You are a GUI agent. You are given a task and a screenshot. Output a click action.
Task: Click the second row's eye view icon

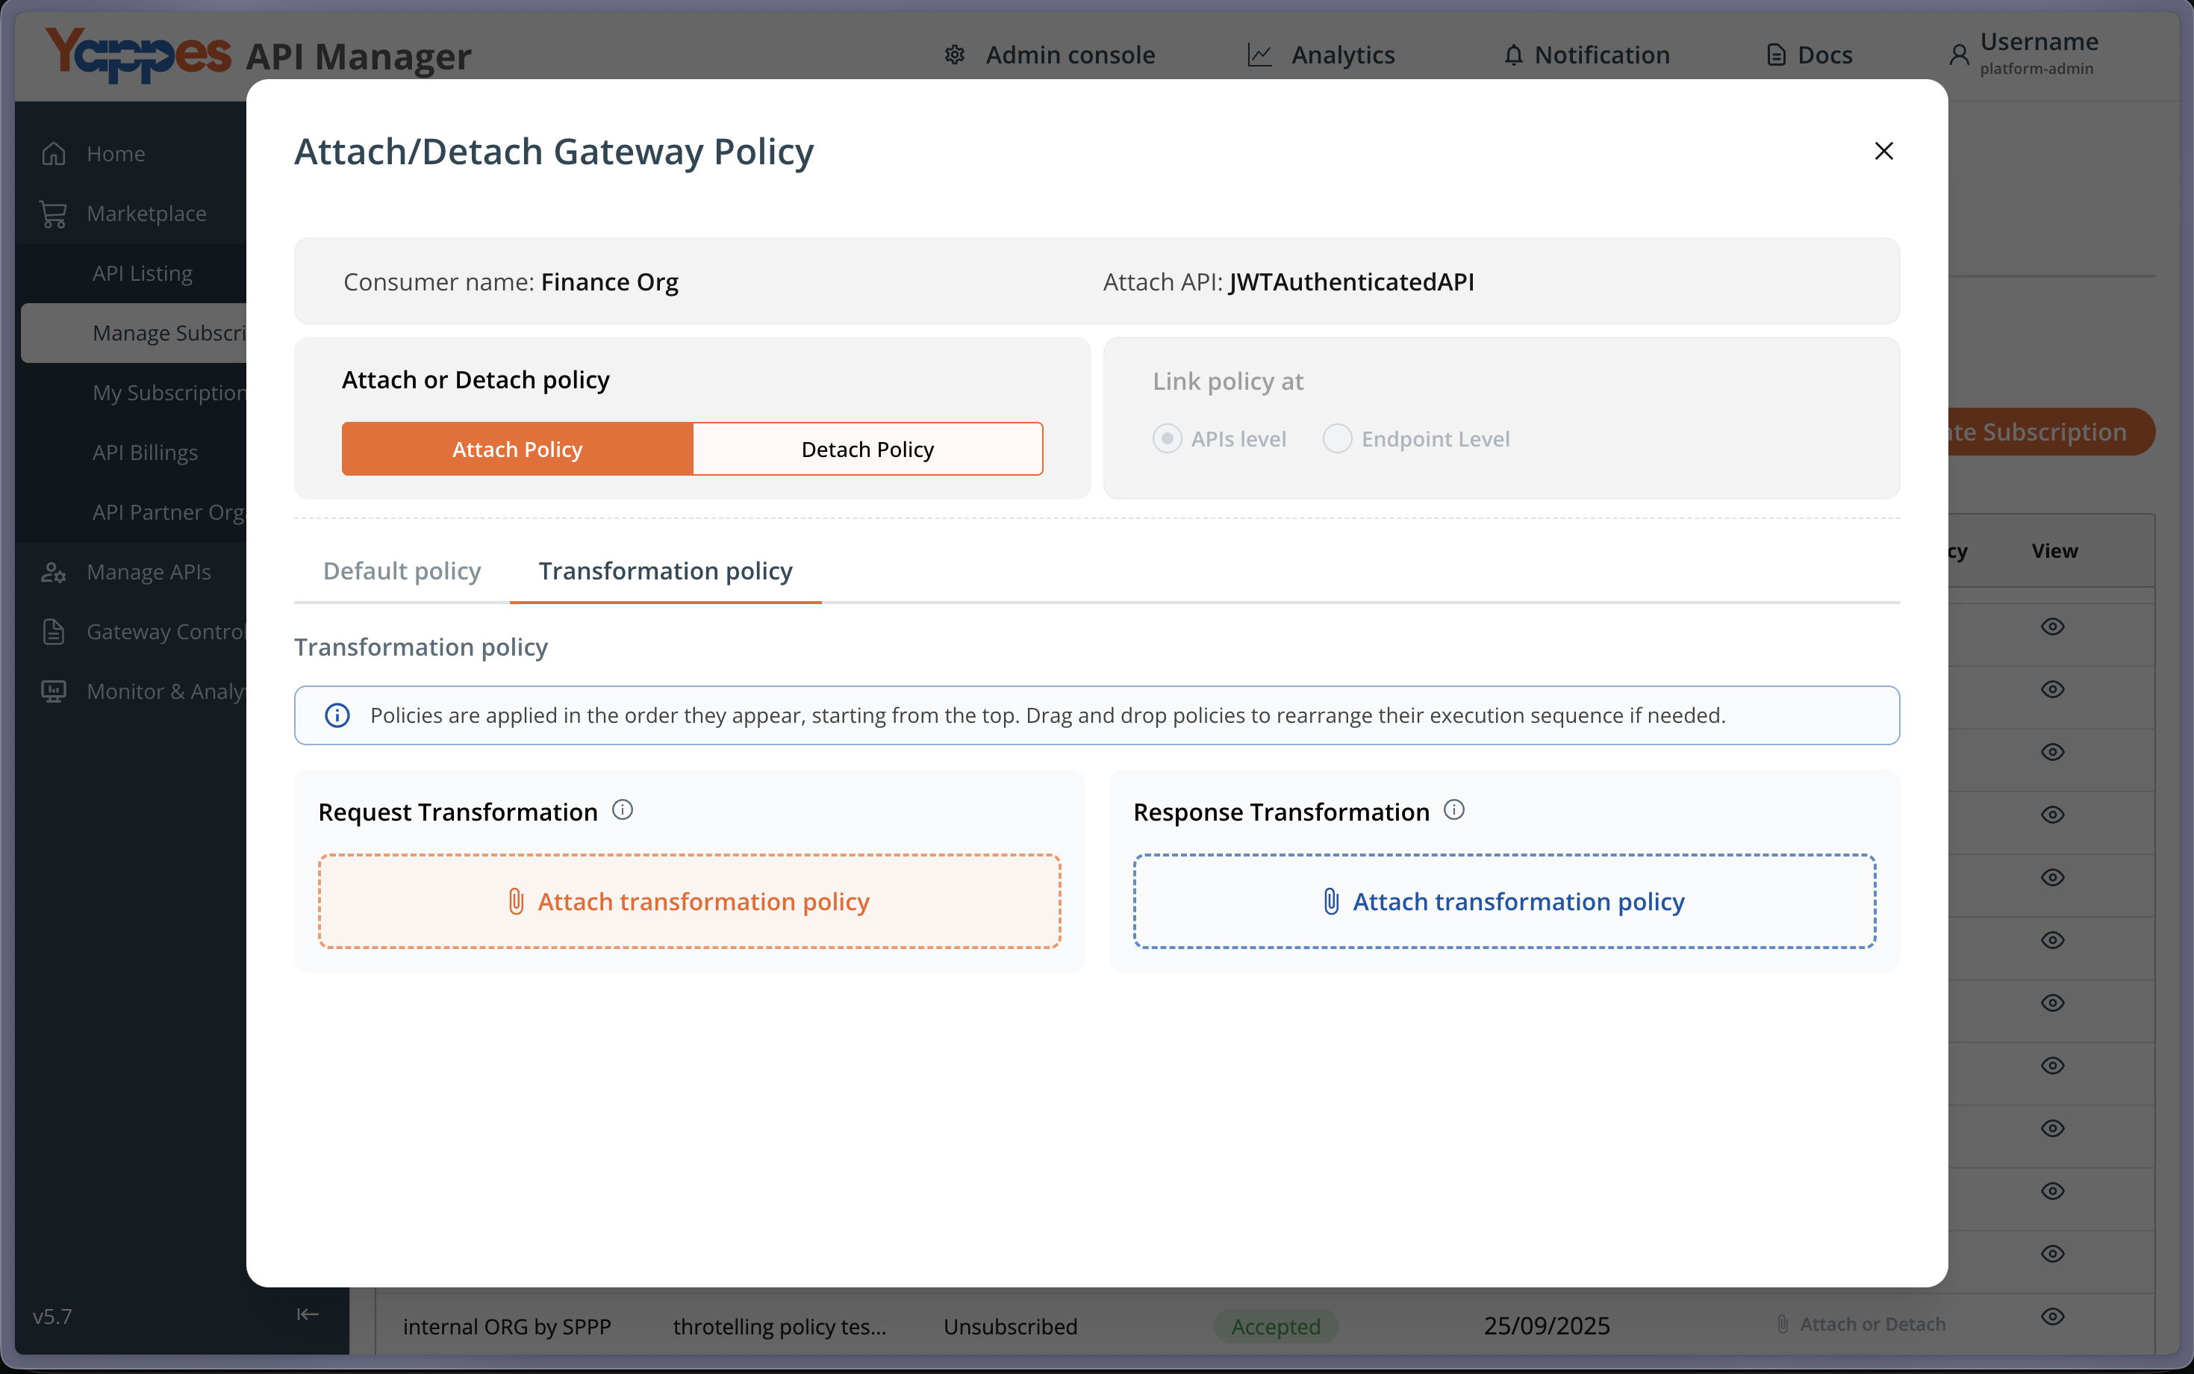click(x=2052, y=688)
